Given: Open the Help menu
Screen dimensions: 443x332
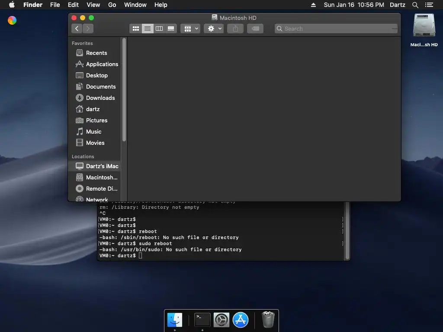Looking at the screenshot, I should pos(161,5).
